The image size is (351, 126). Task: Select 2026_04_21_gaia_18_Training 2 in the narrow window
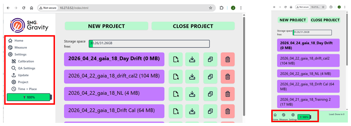[x=308, y=101]
